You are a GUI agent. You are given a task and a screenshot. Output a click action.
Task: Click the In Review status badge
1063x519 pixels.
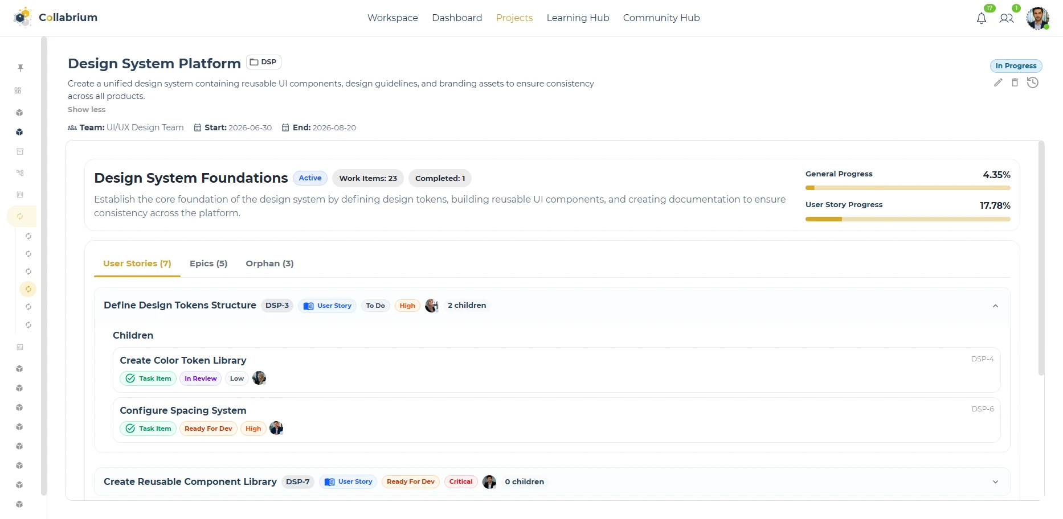201,378
